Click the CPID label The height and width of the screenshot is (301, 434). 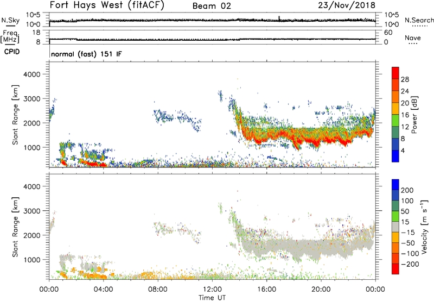pos(12,52)
